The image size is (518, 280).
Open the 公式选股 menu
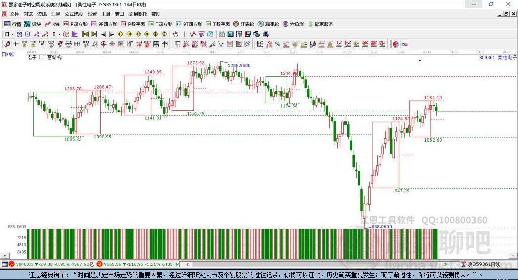74,14
